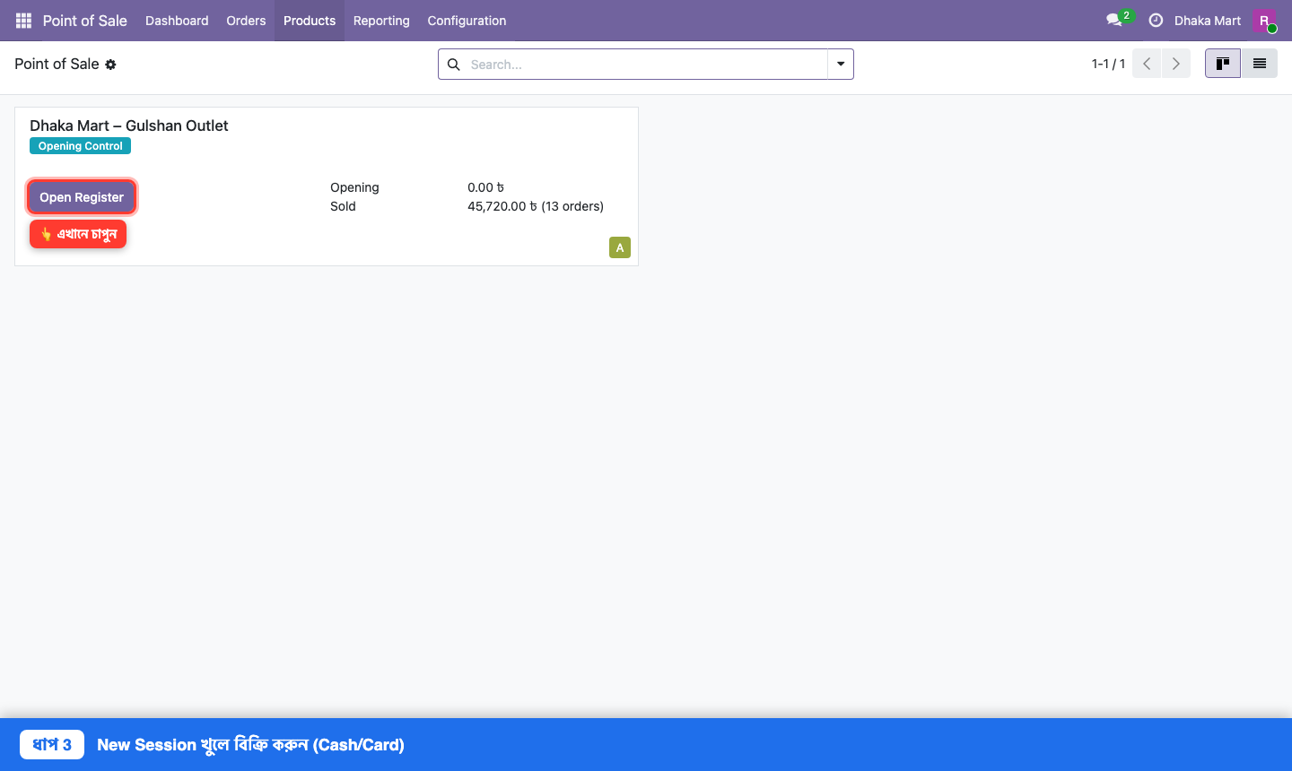Open the Products menu
This screenshot has width=1292, height=771.
click(x=310, y=21)
